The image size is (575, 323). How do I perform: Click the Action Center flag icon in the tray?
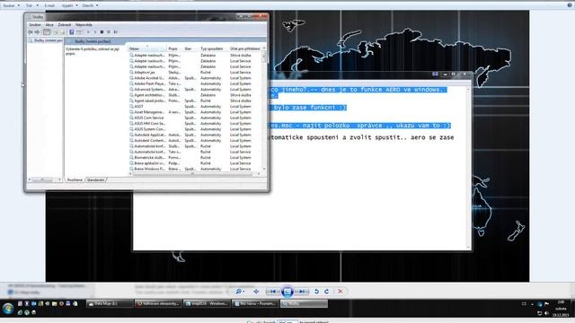547,304
